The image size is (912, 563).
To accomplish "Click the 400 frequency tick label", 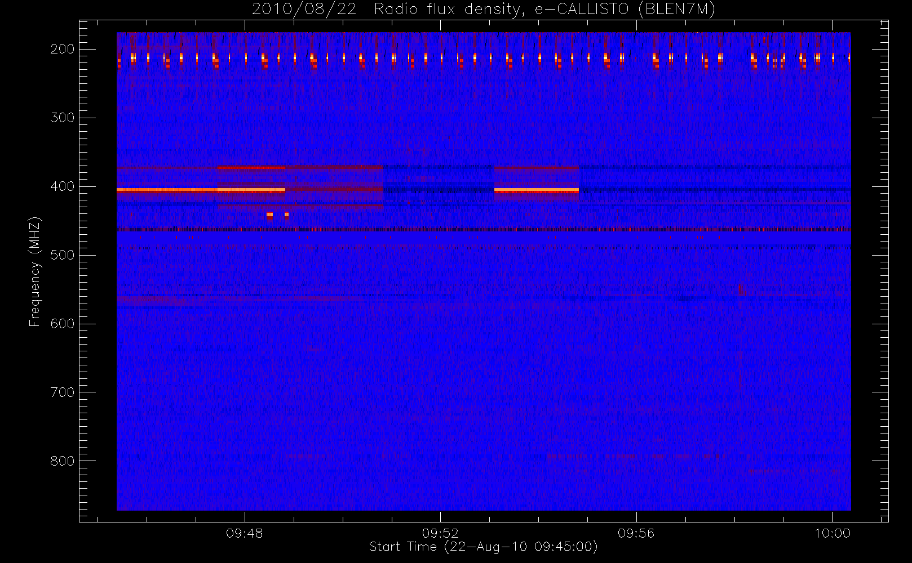I will pyautogui.click(x=63, y=186).
